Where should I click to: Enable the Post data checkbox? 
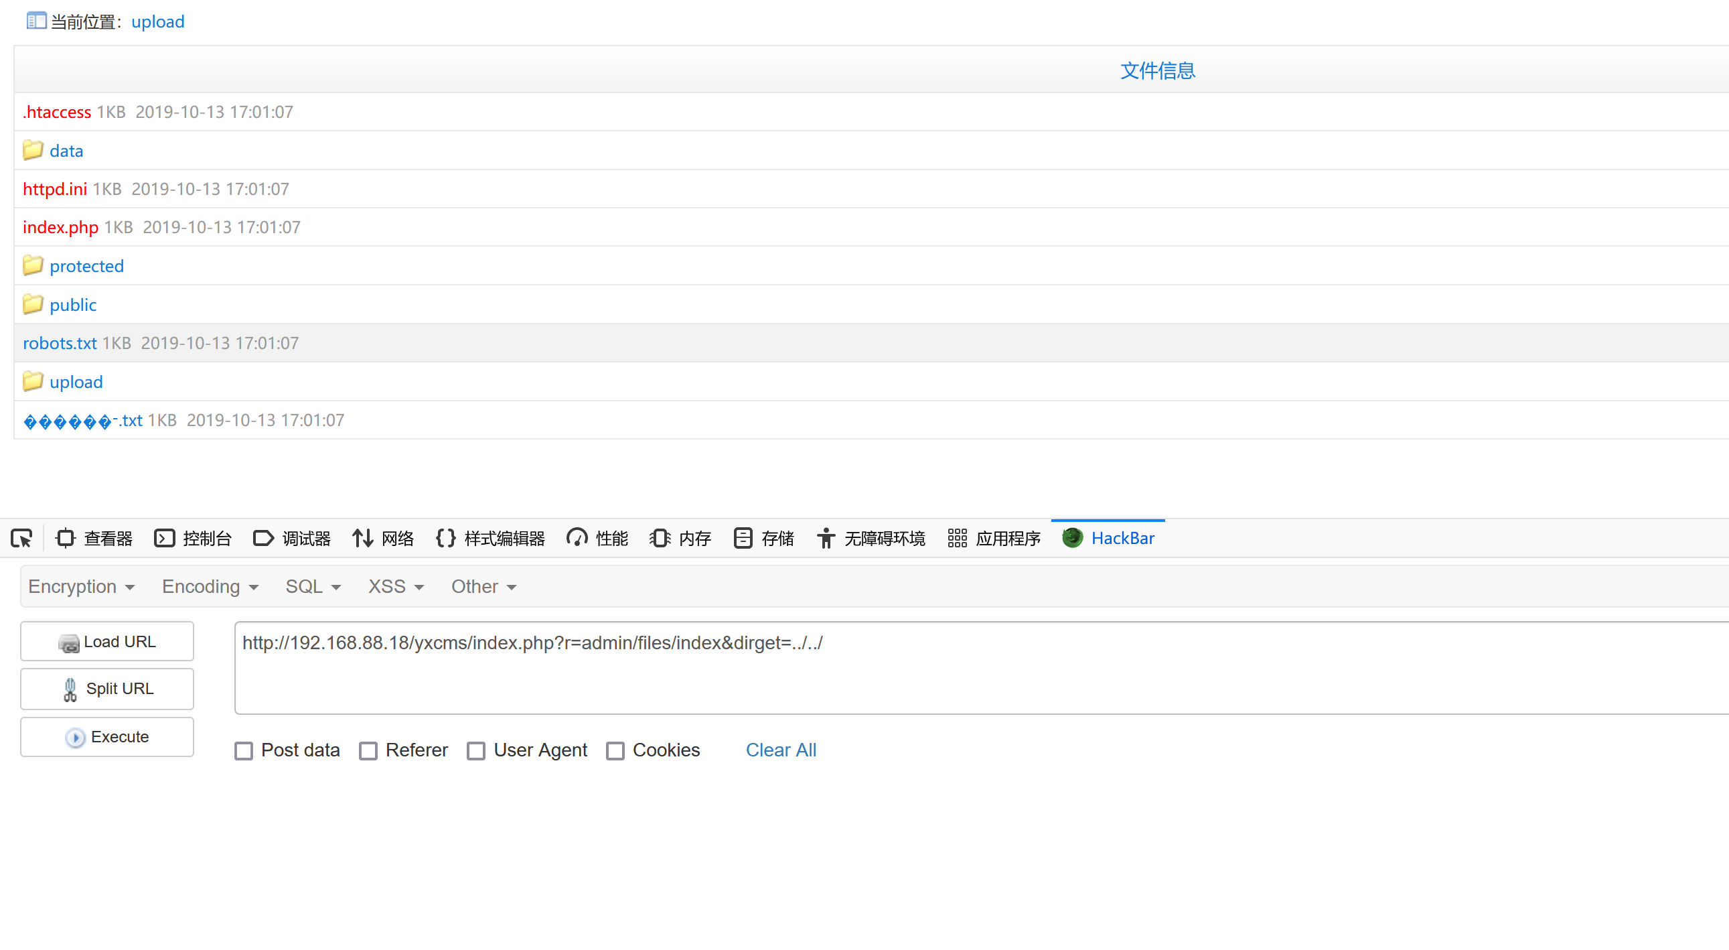coord(244,750)
